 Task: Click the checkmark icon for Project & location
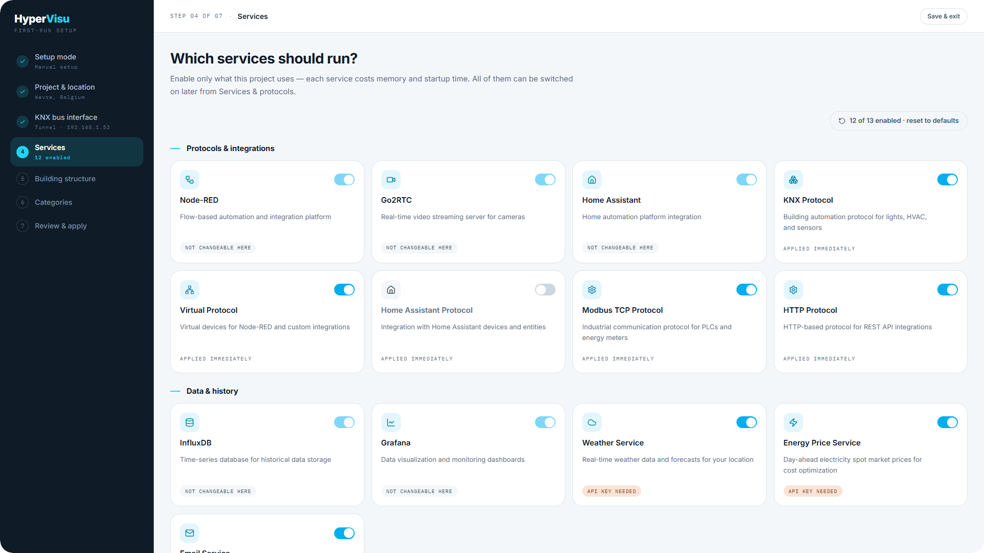pyautogui.click(x=23, y=92)
